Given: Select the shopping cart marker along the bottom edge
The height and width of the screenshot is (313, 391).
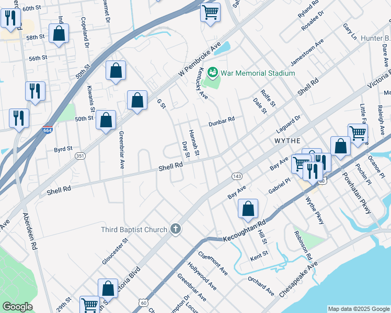Looking at the screenshot, I should (89, 305).
